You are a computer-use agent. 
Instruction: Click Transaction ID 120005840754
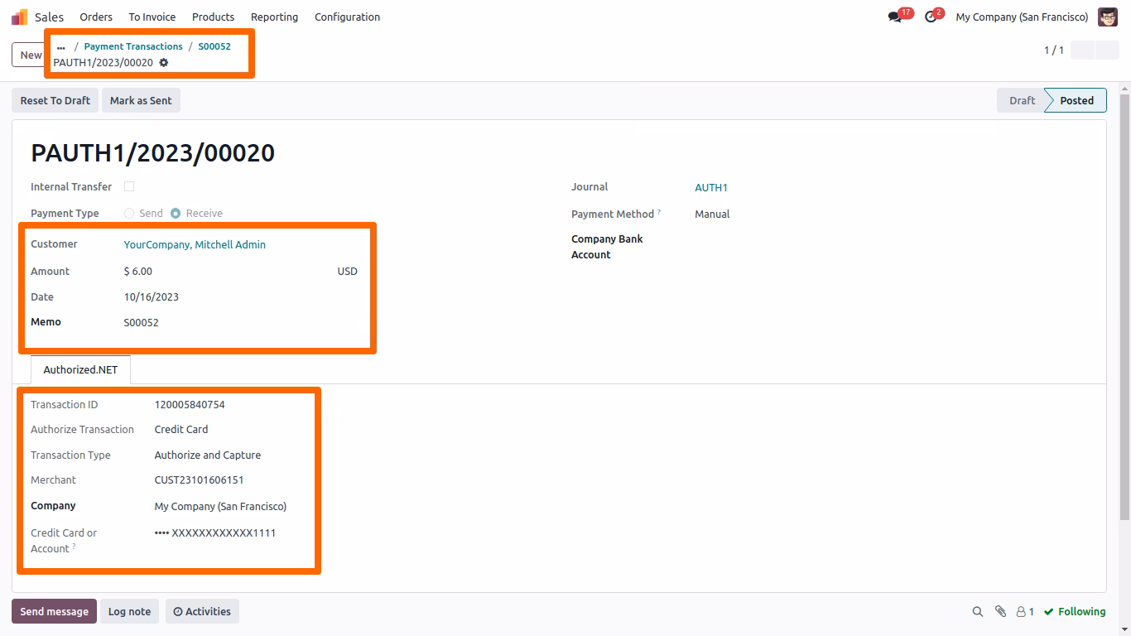190,405
